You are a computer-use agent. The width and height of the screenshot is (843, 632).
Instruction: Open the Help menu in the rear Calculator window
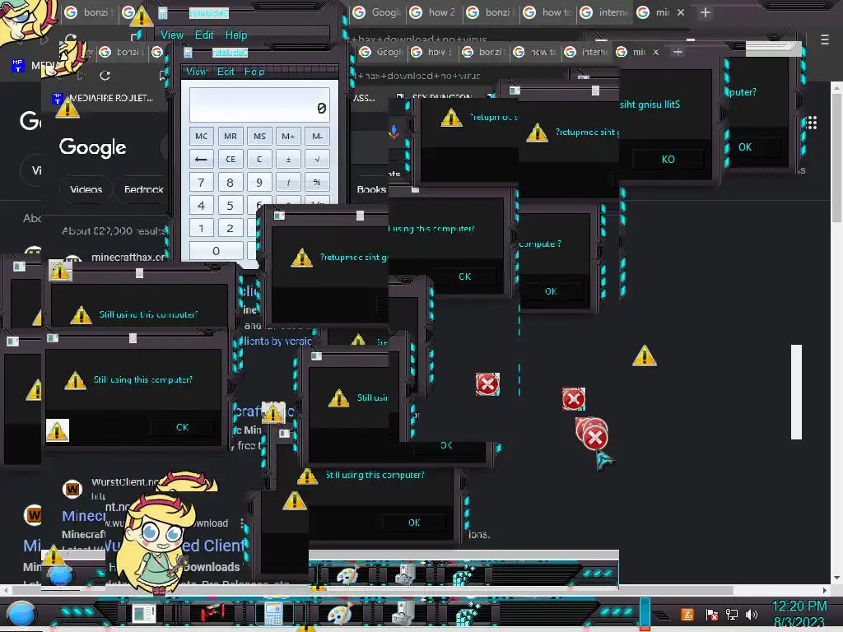[x=235, y=35]
